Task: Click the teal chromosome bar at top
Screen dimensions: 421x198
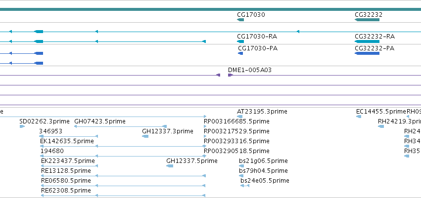Action: pos(211,9)
